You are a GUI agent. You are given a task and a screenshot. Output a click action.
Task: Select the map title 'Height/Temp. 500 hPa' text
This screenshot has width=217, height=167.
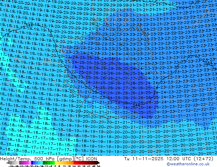[x=28, y=159]
